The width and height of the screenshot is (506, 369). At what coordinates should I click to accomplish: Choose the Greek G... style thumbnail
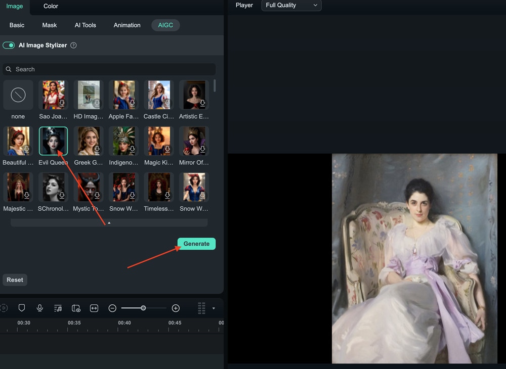click(89, 141)
